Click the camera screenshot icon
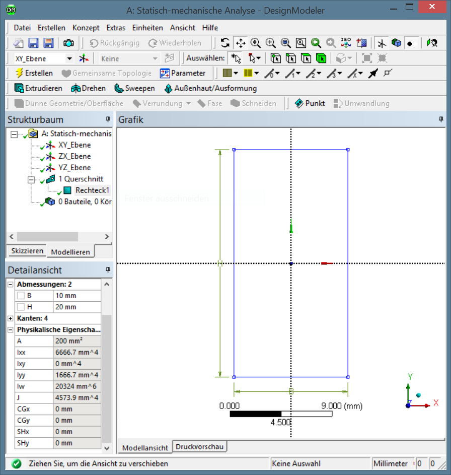 (68, 43)
